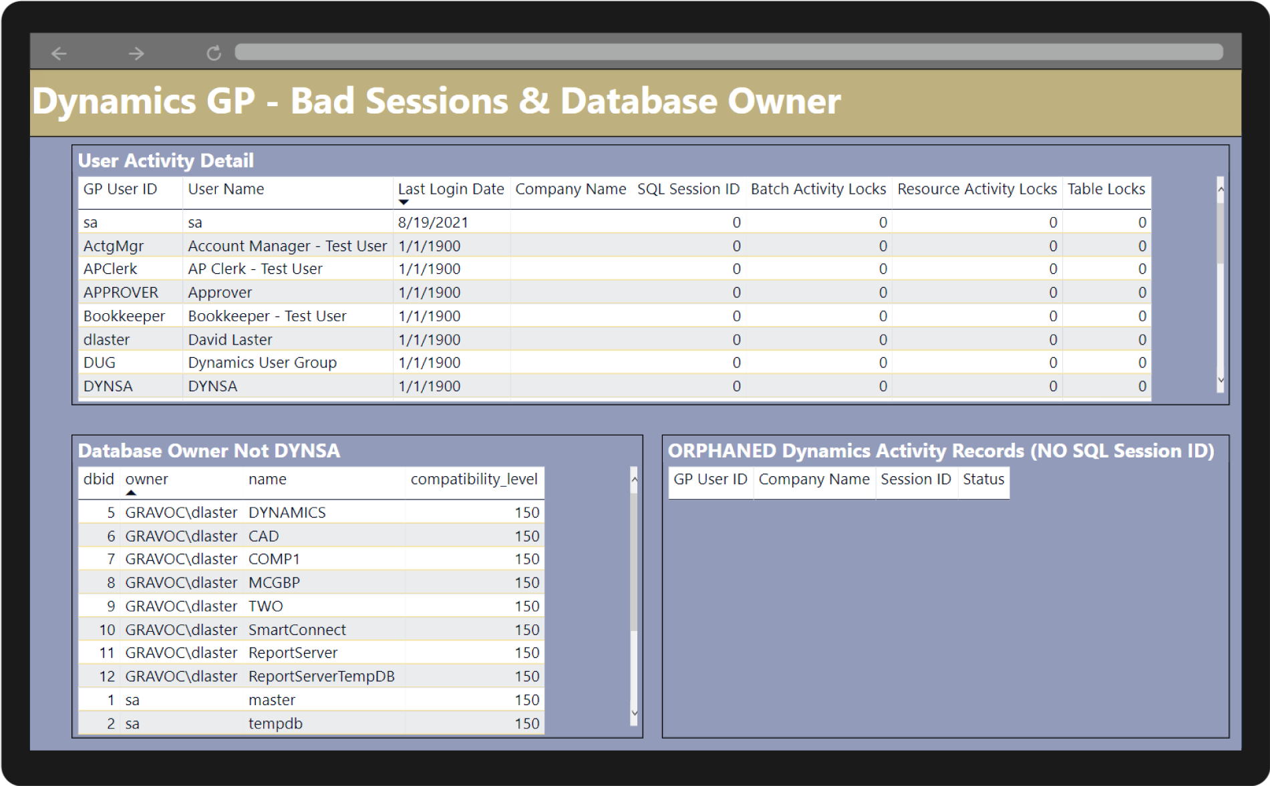Click 'Dynamics User Group' name cell
Image resolution: width=1270 pixels, height=786 pixels.
pos(263,363)
